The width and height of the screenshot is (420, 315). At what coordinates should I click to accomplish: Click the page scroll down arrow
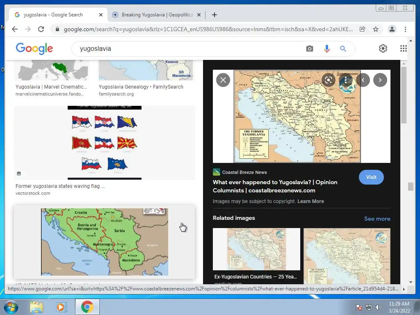pyautogui.click(x=411, y=282)
